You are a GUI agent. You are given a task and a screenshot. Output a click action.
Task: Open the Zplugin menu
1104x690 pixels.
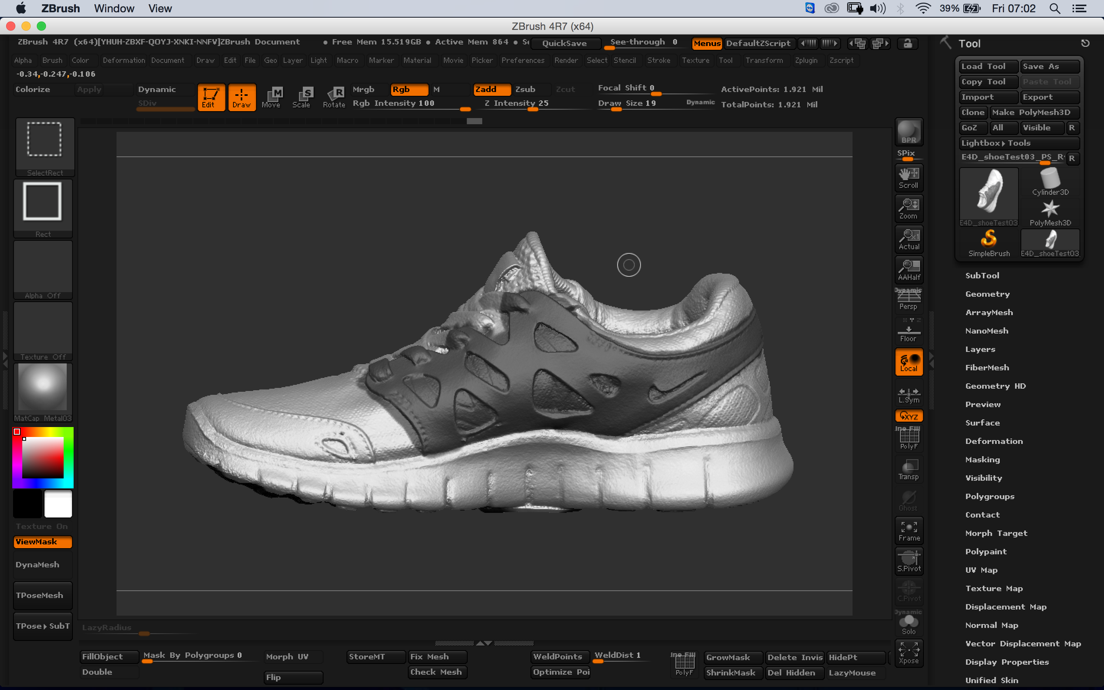click(x=806, y=60)
